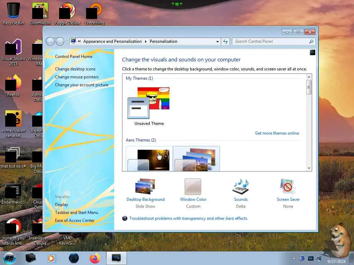Select the Firefox desktop icon

pyautogui.click(x=13, y=86)
